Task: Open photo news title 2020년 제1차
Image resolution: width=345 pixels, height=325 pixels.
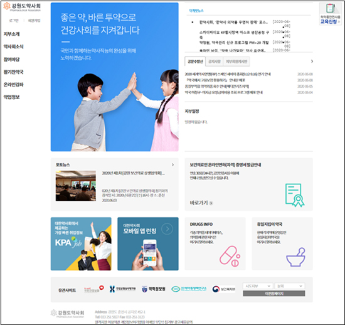Action: click(134, 173)
